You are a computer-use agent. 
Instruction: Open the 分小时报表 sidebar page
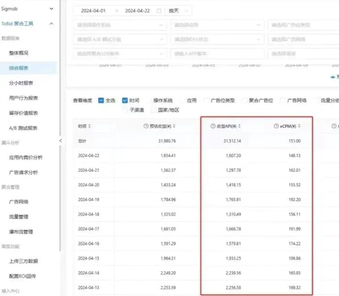click(x=21, y=83)
